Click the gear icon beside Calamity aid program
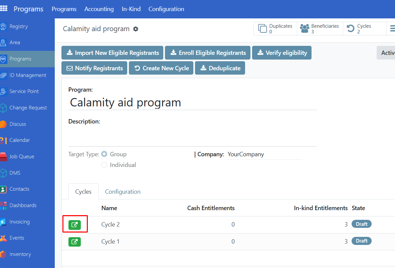Screen dimensions: 395x268 point(136,29)
